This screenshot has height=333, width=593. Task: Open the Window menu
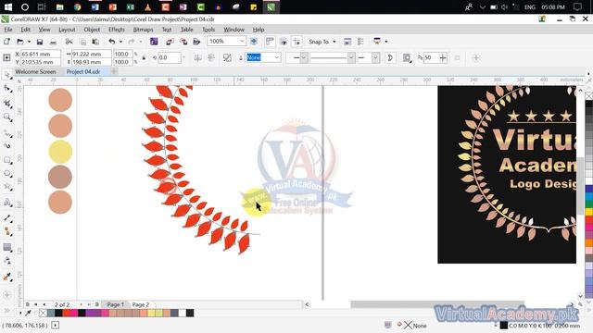coord(233,30)
